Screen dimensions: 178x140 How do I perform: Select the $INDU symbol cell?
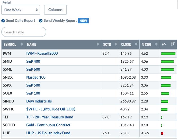click(13, 101)
